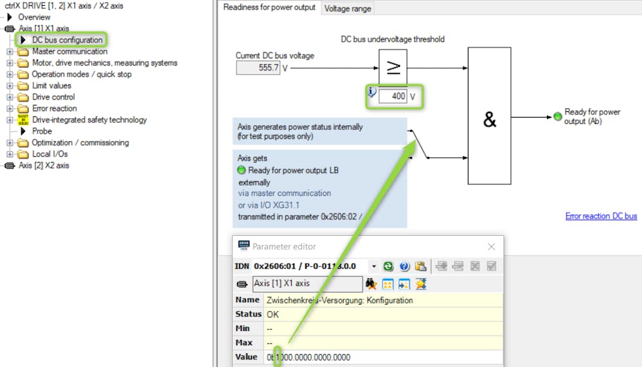Toggle the power status source selector switch
This screenshot has width=642, height=367.
420,143
